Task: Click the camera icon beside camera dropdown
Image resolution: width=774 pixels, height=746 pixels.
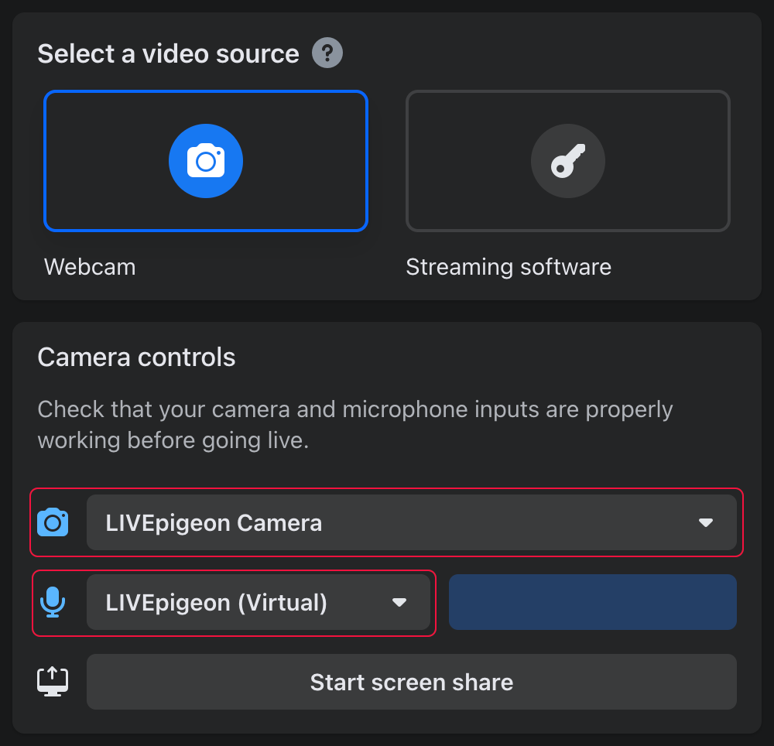Action: [x=53, y=522]
